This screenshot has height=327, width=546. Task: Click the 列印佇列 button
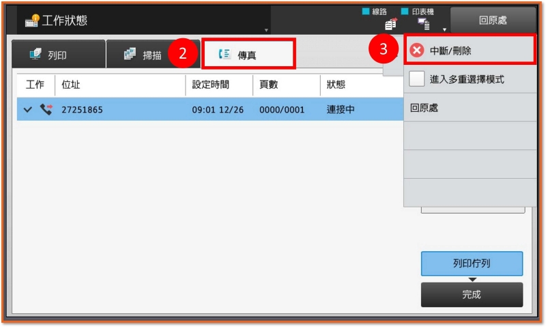coord(472,264)
